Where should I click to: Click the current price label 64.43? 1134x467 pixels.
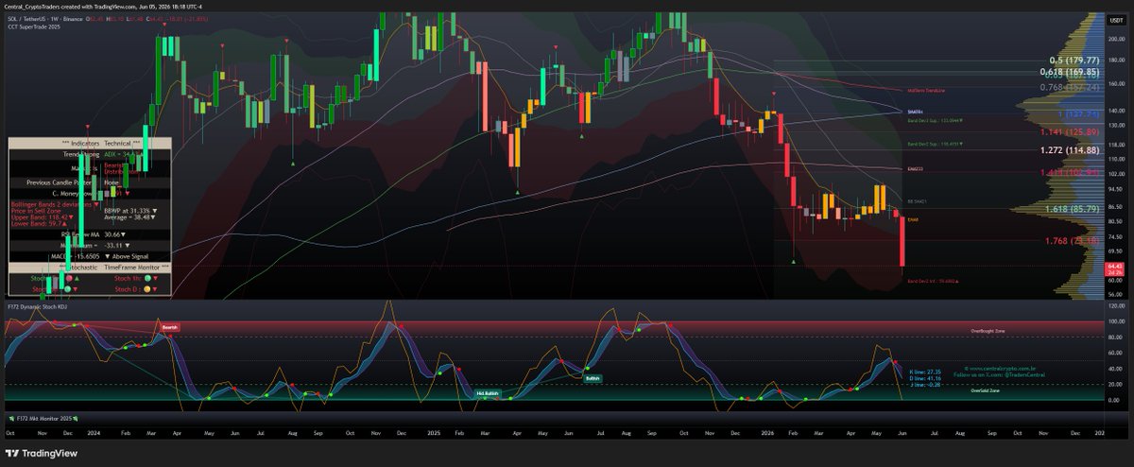tap(1114, 268)
